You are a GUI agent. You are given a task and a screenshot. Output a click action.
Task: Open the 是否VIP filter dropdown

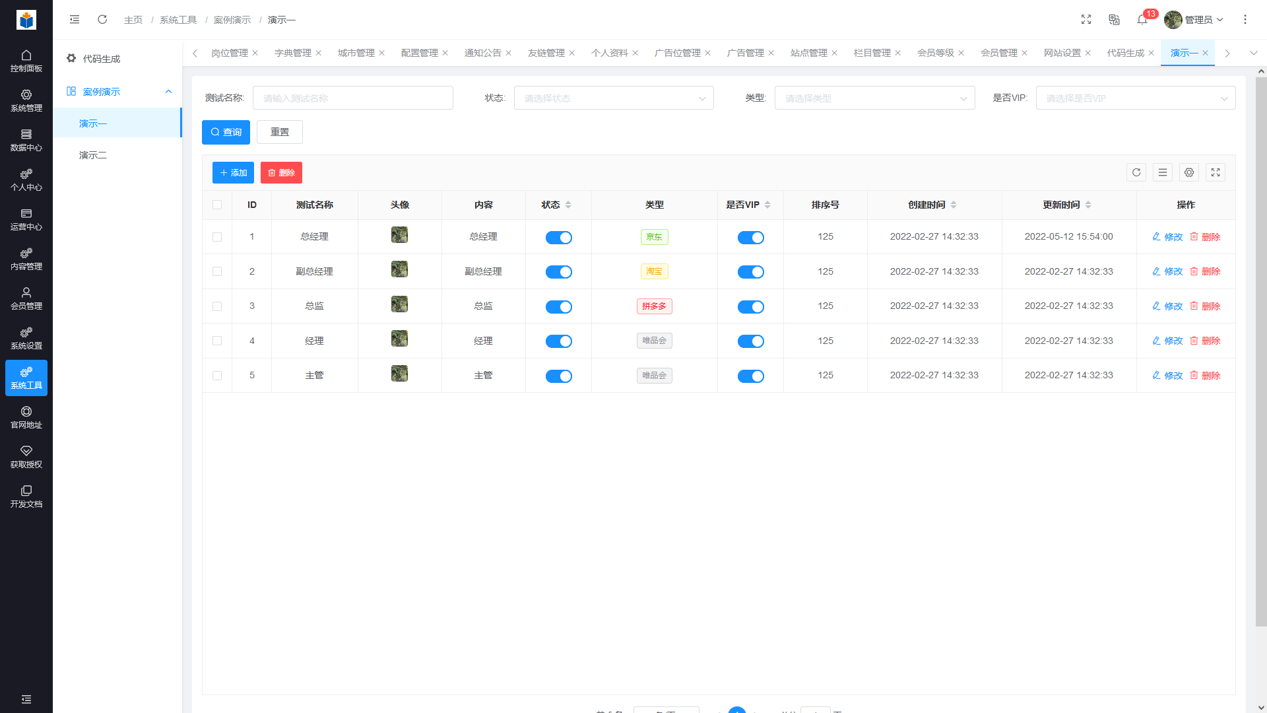tap(1136, 98)
